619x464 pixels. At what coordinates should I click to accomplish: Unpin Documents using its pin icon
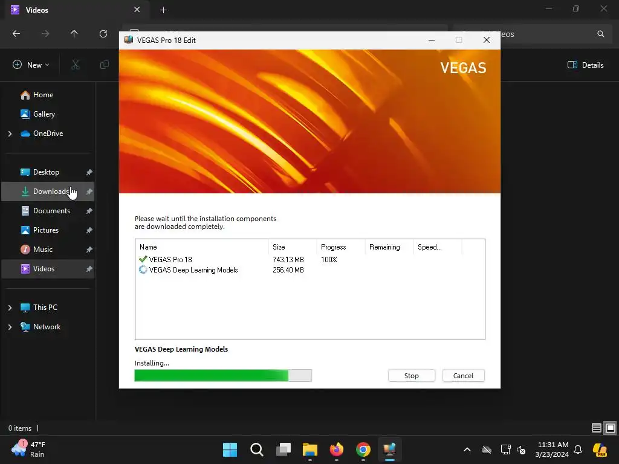click(89, 211)
